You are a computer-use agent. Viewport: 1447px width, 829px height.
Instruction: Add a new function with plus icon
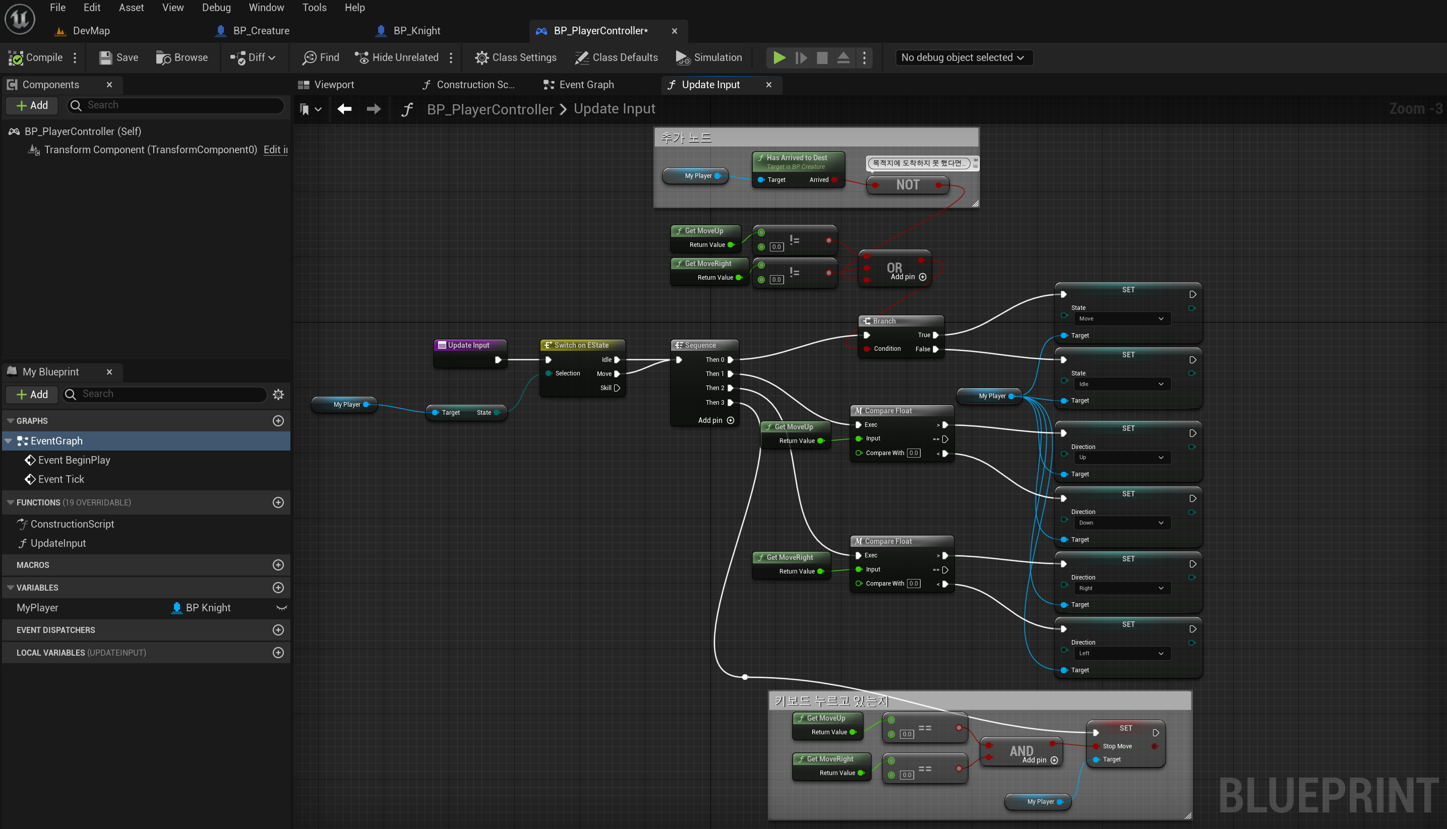[278, 502]
